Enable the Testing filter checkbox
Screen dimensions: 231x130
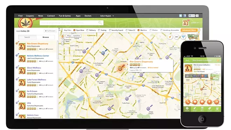[x=99, y=30]
